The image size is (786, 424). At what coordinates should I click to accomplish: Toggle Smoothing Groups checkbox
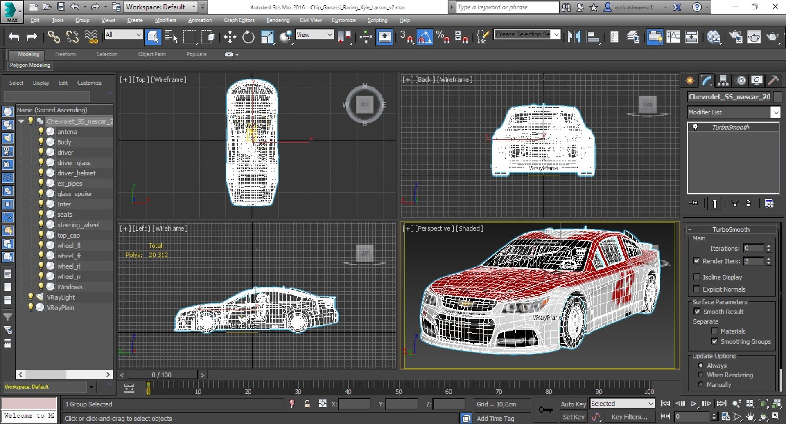714,341
